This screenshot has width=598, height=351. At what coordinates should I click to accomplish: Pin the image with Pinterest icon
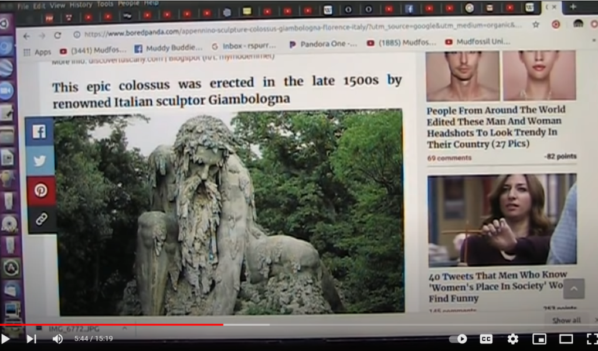pos(40,190)
